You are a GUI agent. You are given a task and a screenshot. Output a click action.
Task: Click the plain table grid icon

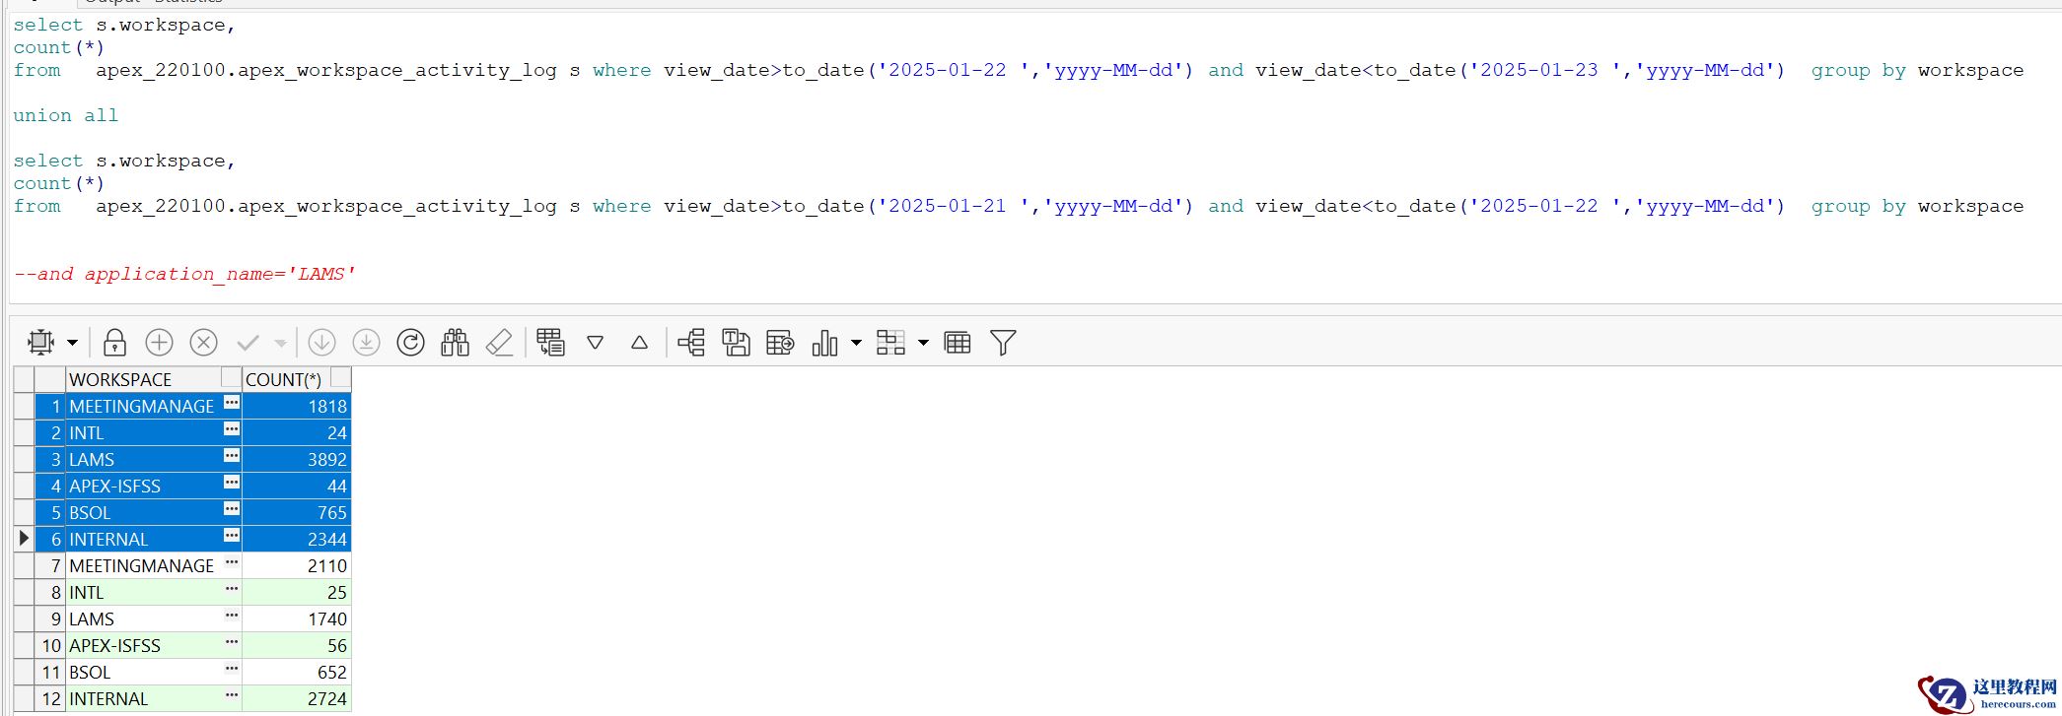(x=958, y=343)
